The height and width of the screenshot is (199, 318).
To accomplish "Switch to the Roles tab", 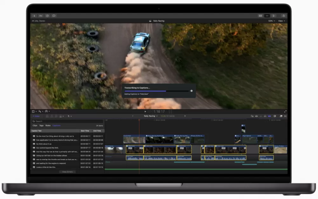I will pyautogui.click(x=48, y=125).
